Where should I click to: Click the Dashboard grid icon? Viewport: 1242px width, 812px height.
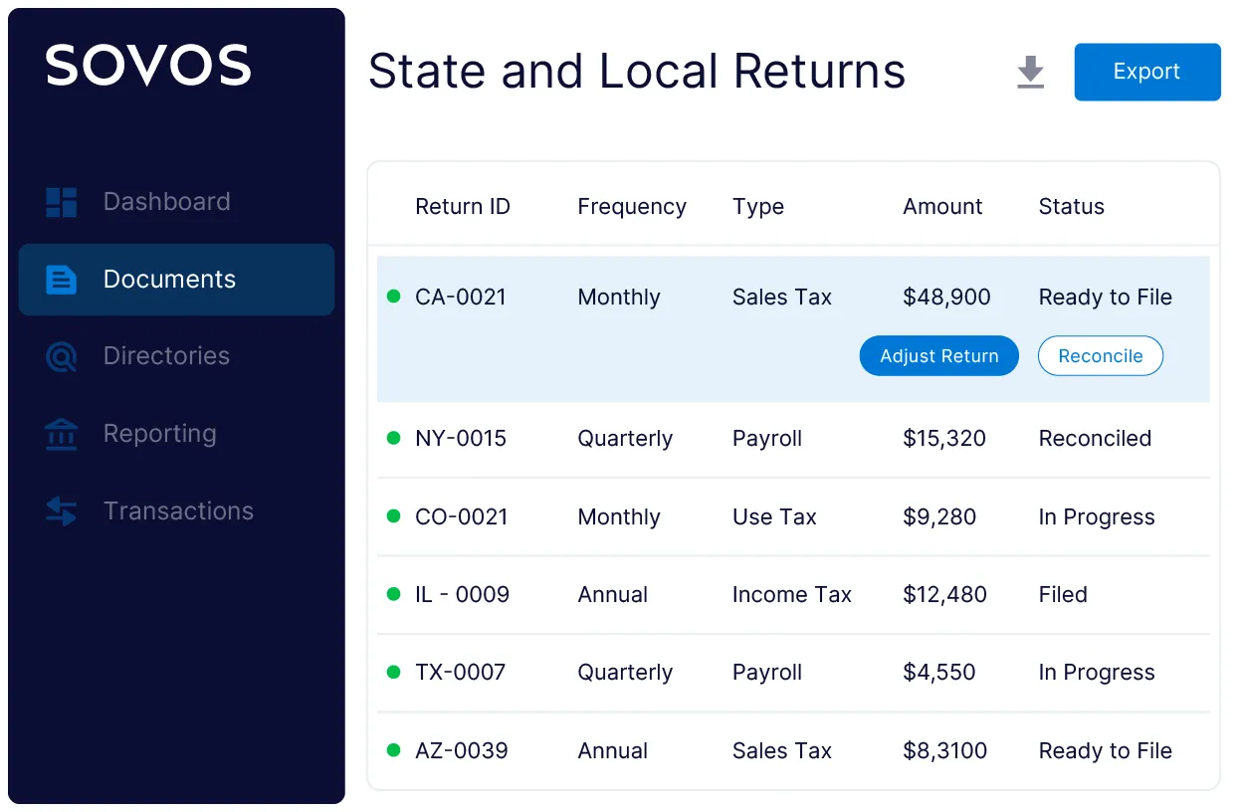click(x=62, y=202)
